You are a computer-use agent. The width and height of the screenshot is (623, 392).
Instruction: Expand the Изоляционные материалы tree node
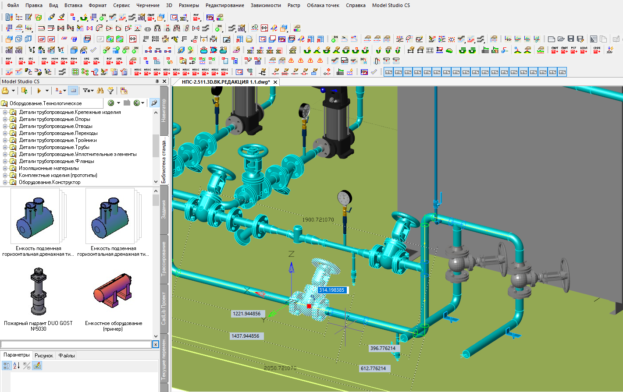5,168
